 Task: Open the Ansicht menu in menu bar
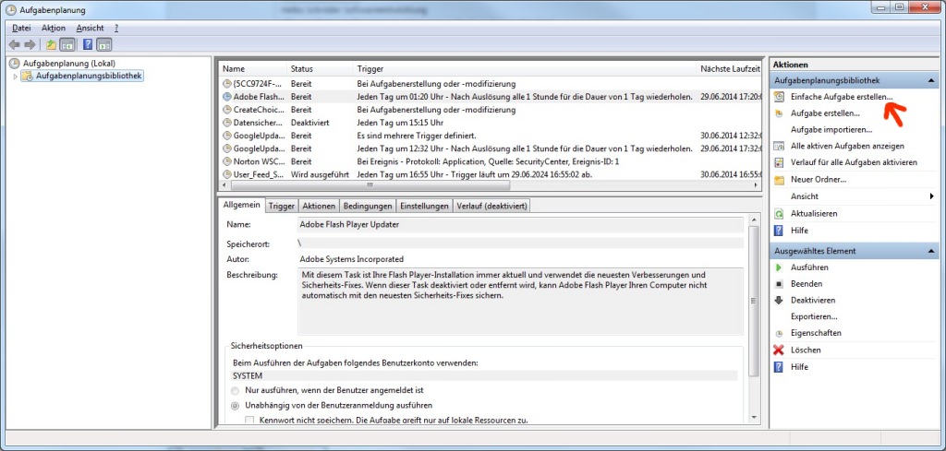point(90,29)
